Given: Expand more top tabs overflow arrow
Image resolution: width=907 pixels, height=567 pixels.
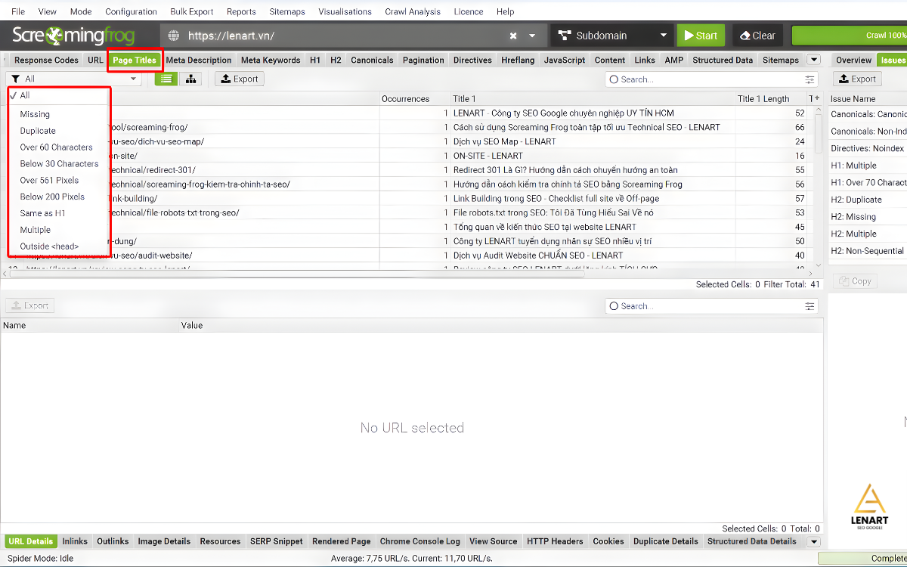Looking at the screenshot, I should [x=813, y=60].
